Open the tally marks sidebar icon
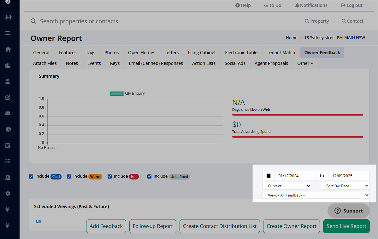This screenshot has width=378, height=239. (9, 17)
